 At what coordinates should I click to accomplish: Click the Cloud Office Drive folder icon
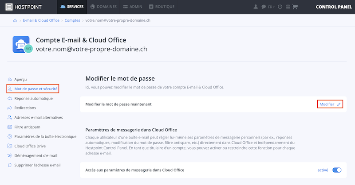coord(10,146)
